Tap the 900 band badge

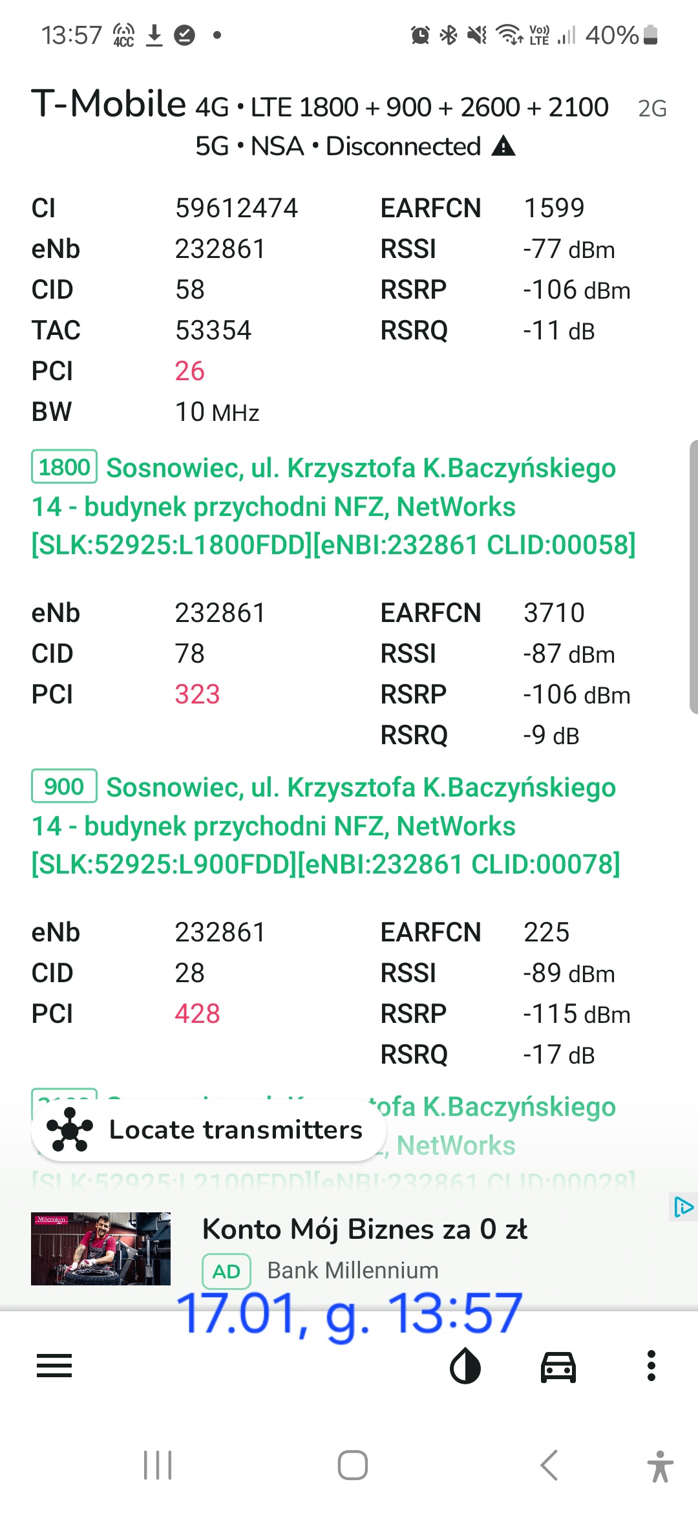(x=64, y=786)
